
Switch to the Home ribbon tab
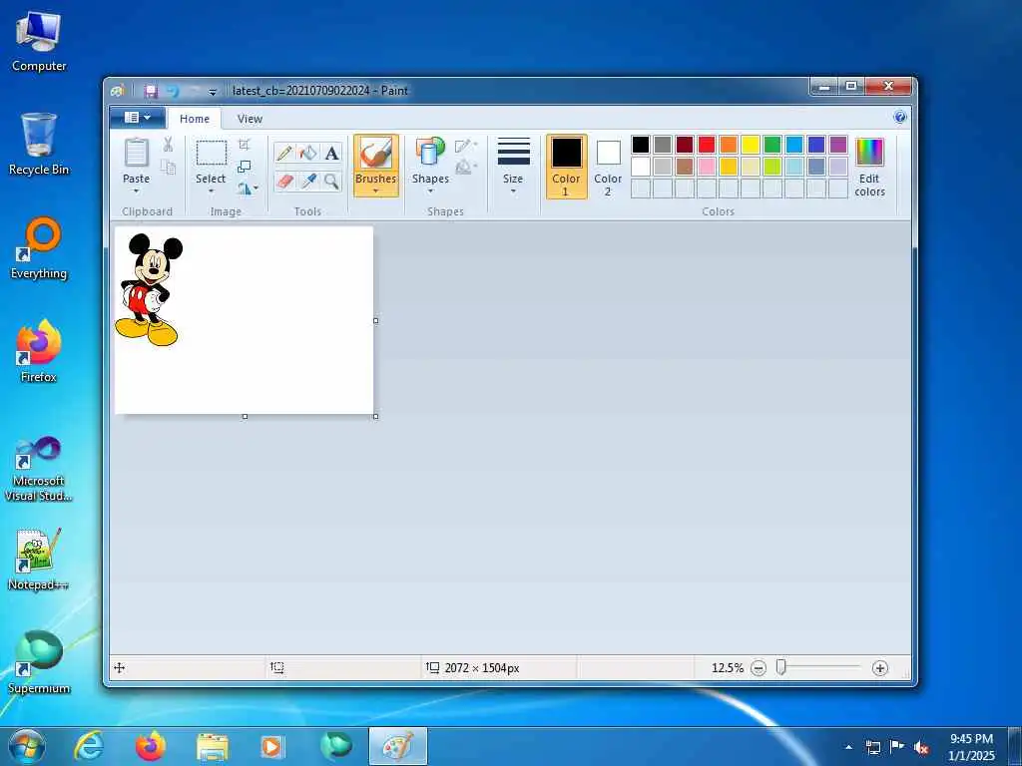click(x=195, y=119)
